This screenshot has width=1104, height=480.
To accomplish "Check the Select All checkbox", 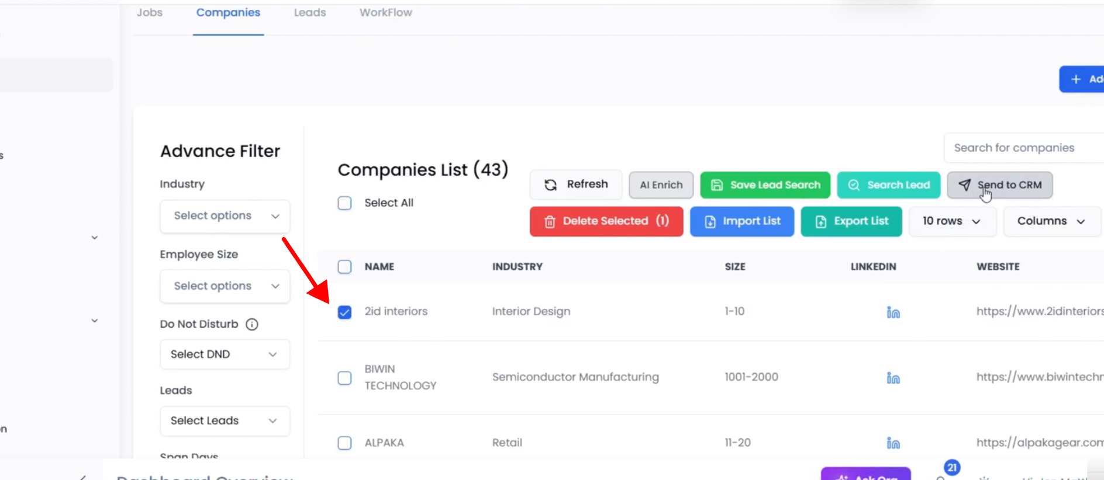I will pyautogui.click(x=345, y=203).
